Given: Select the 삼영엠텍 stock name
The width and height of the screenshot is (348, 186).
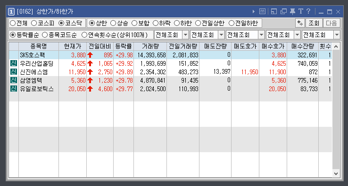Looking at the screenshot, I should click(x=31, y=80).
